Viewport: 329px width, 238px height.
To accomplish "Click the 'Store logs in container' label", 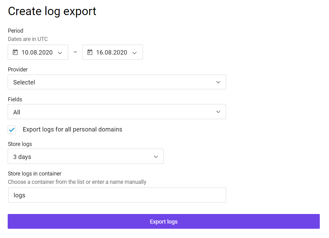I will 35,174.
